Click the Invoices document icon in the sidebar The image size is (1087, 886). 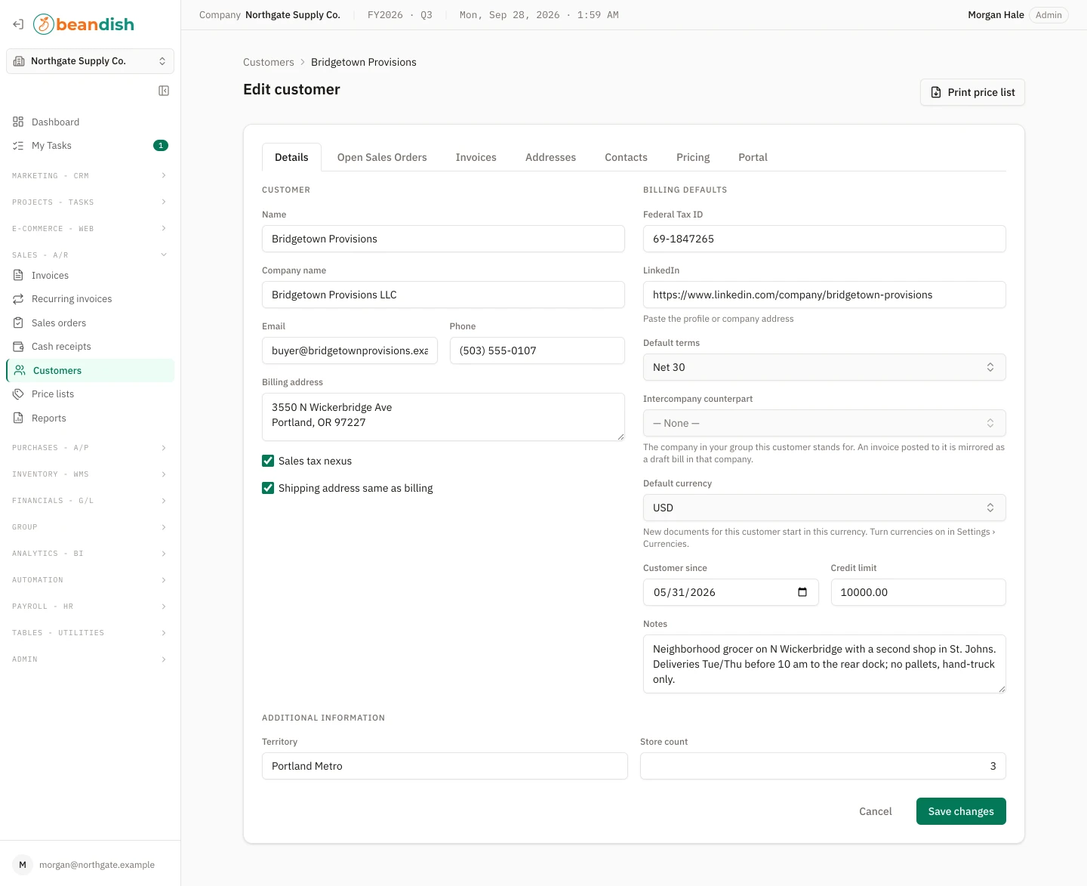[18, 276]
